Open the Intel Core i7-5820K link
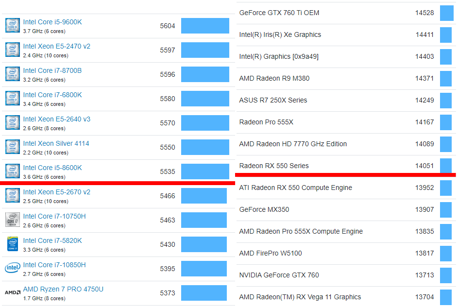The image size is (458, 308). [x=52, y=240]
